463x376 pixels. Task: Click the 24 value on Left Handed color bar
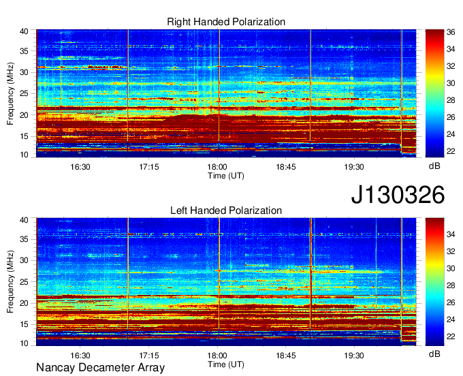pos(451,319)
